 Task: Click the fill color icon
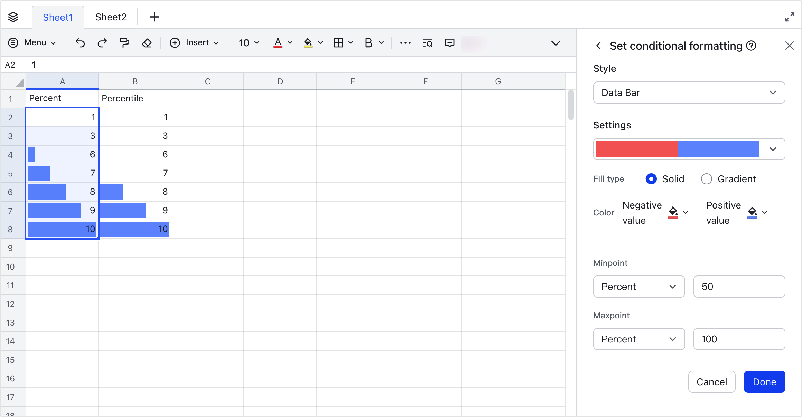pyautogui.click(x=308, y=42)
